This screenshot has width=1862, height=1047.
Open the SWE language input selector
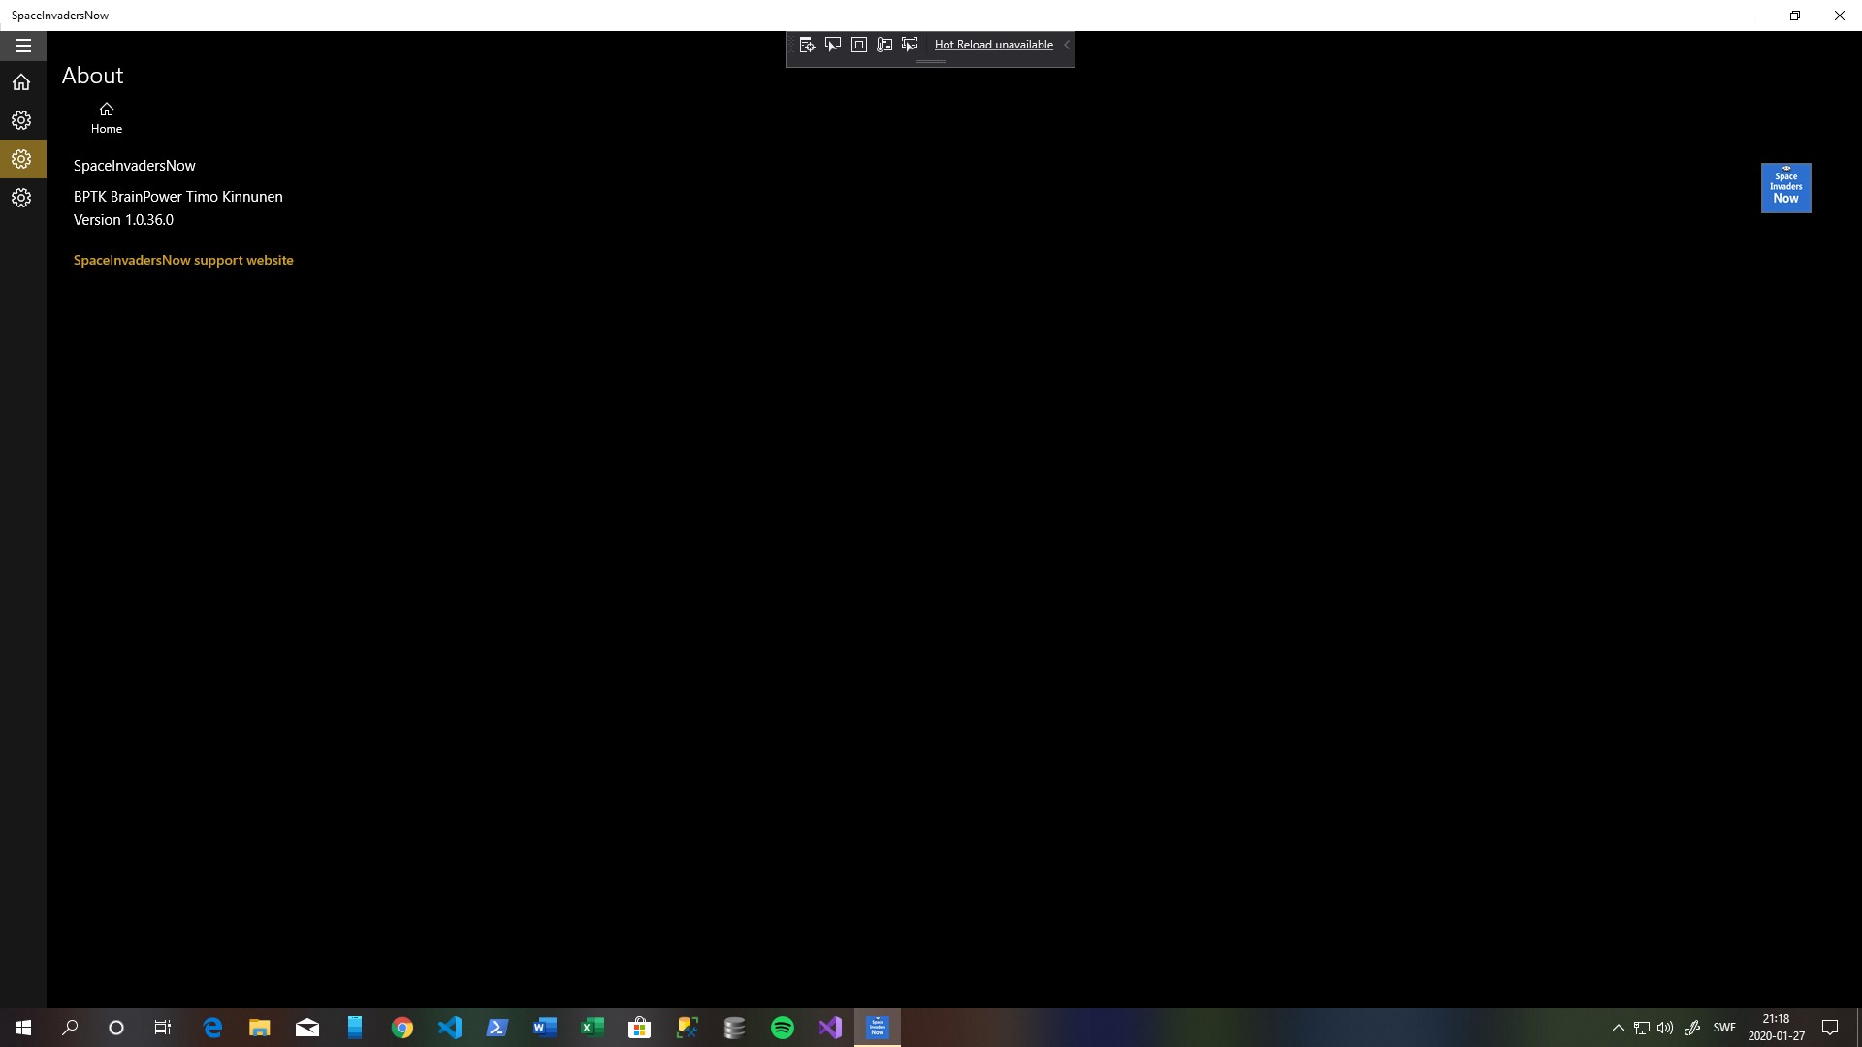(1724, 1028)
